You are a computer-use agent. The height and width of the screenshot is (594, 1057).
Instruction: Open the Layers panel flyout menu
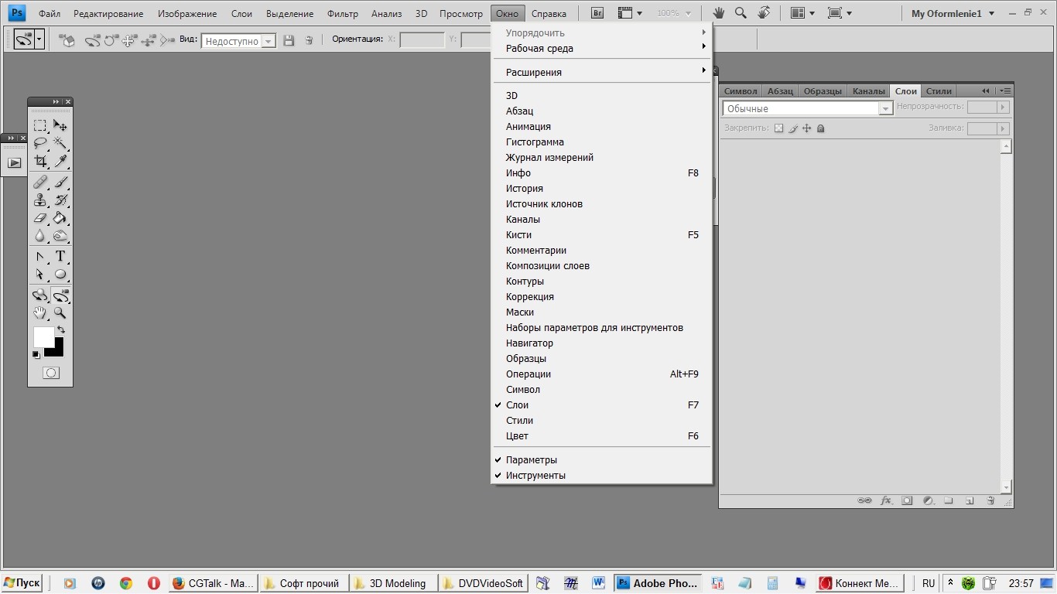(1005, 90)
